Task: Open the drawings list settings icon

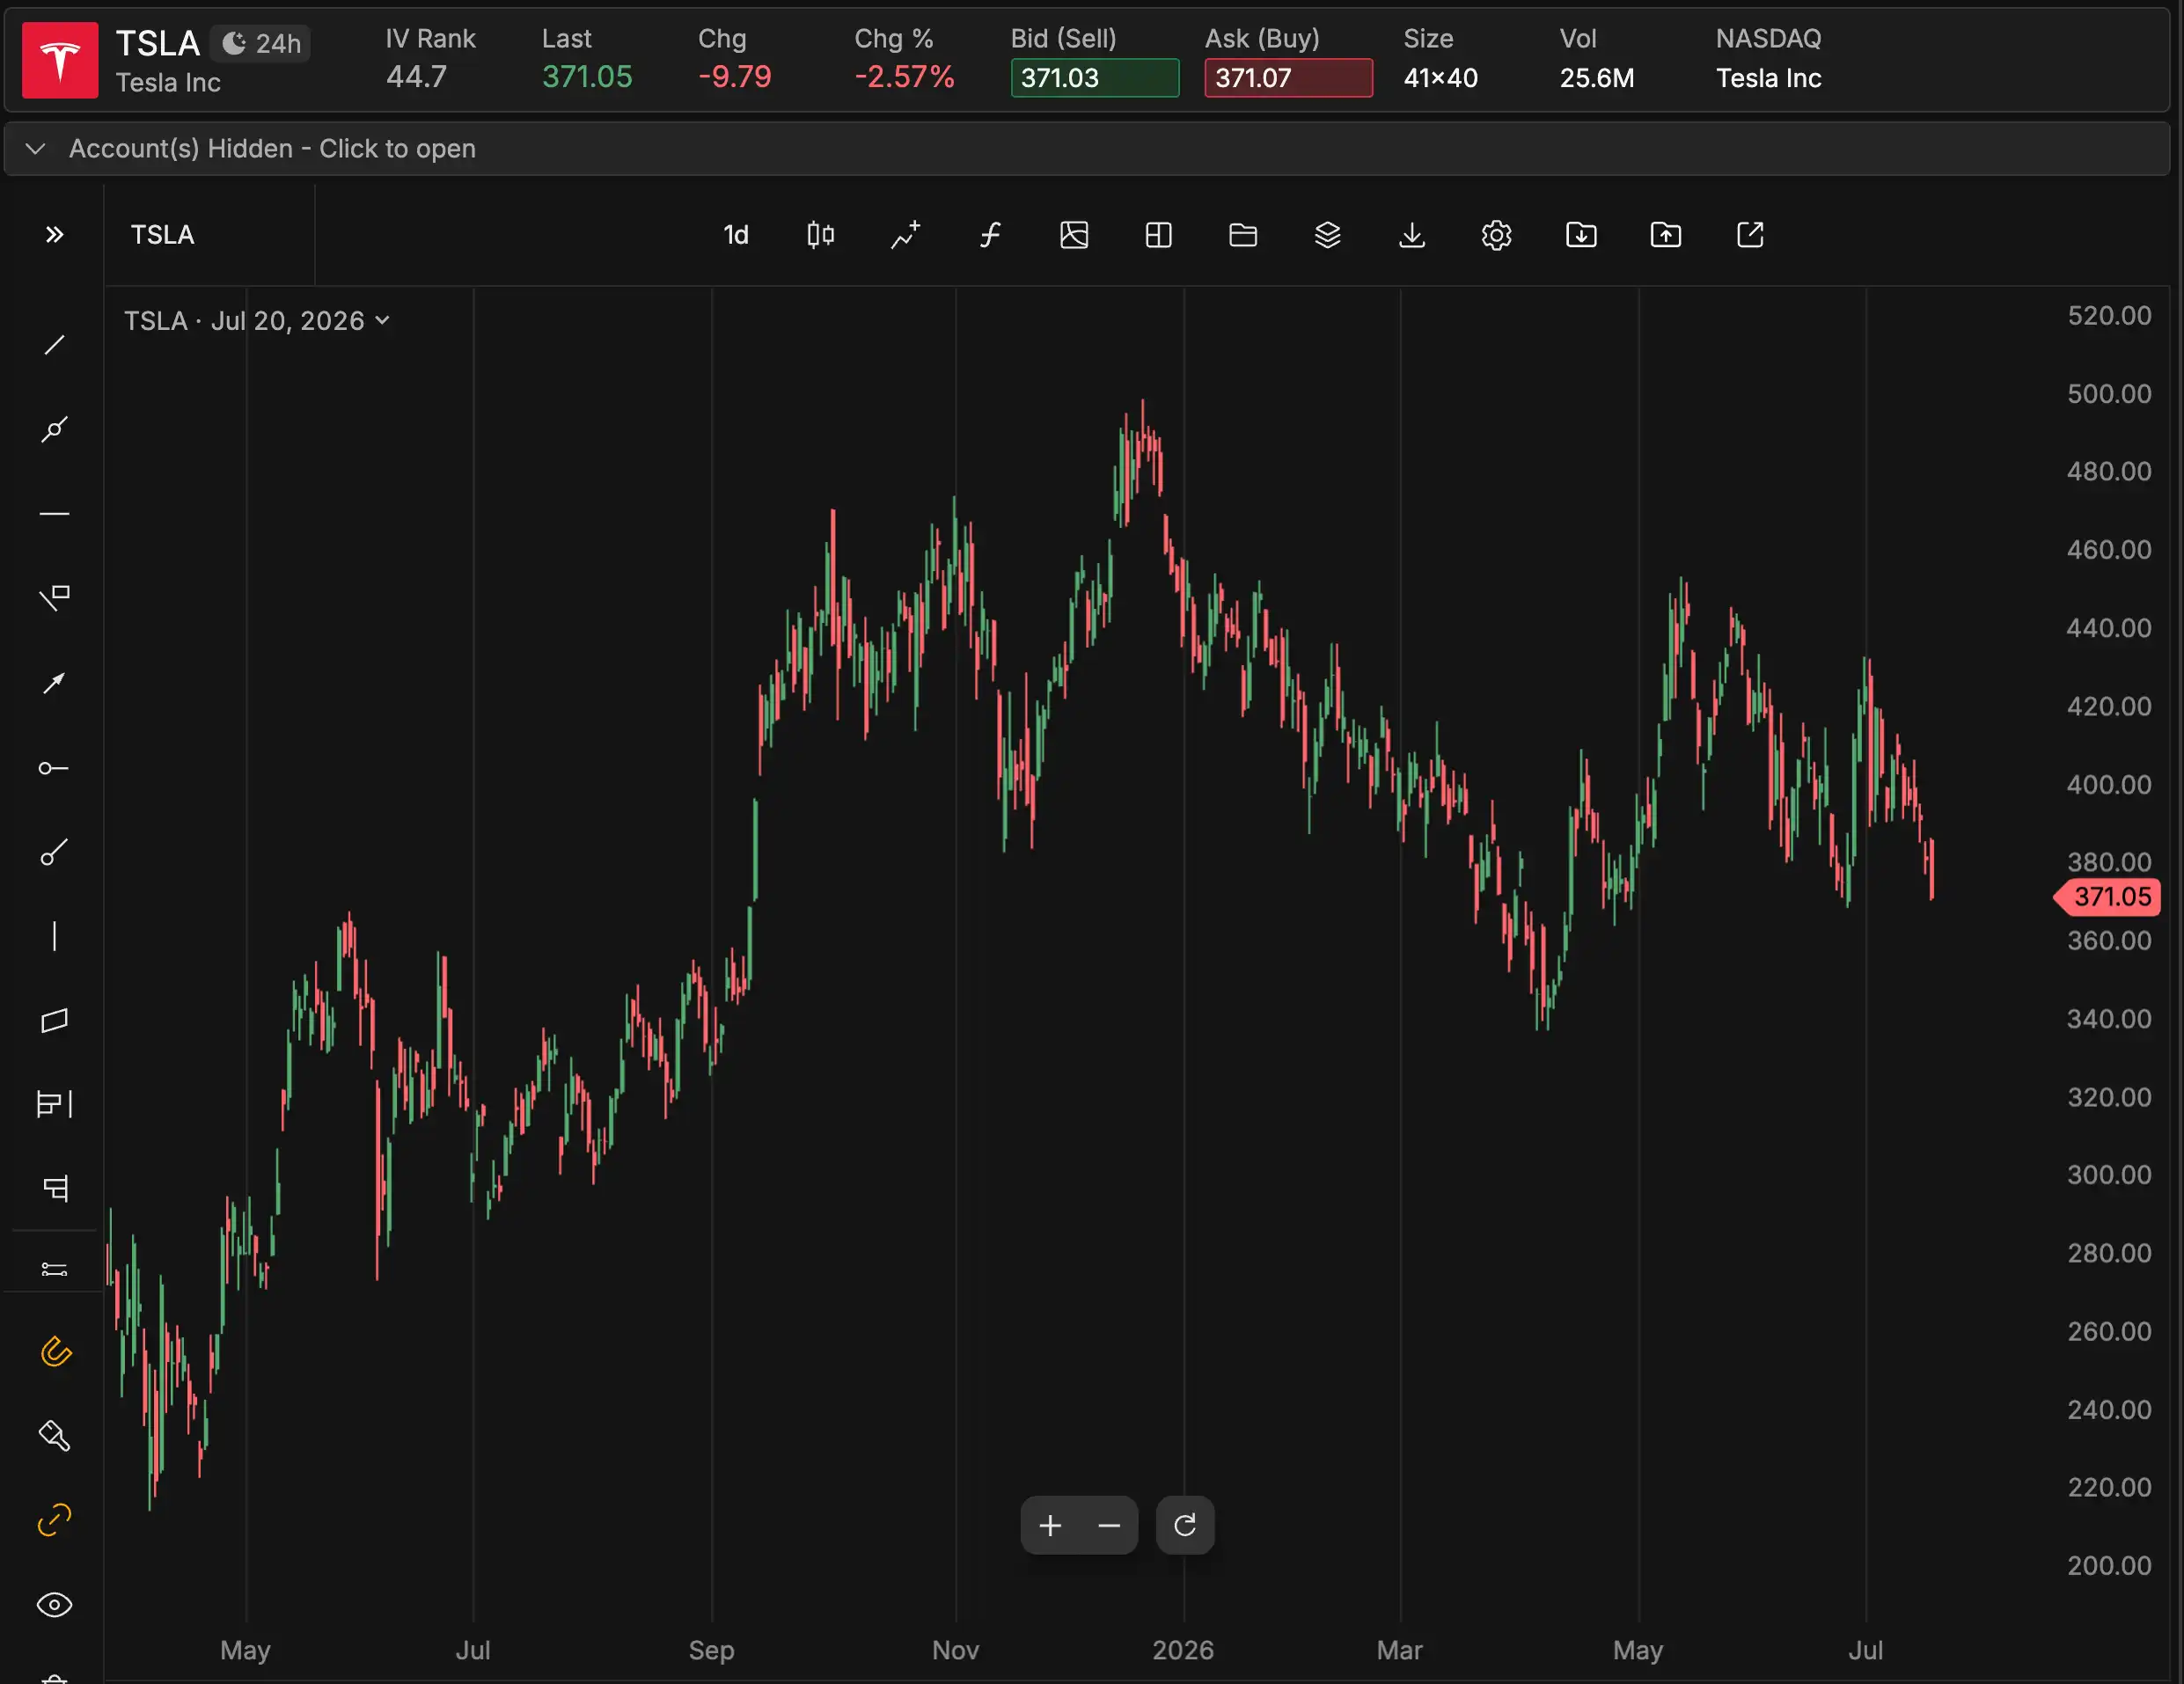Action: tap(54, 1270)
